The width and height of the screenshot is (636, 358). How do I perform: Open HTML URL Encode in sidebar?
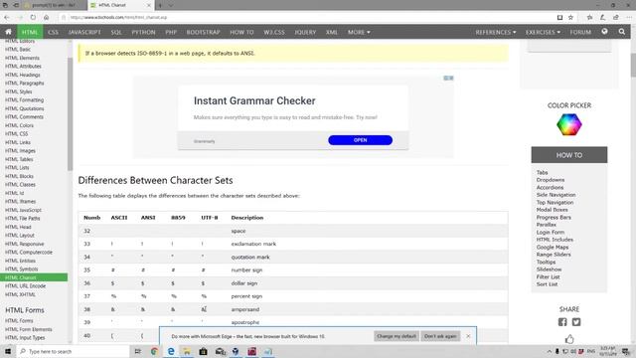(25, 285)
